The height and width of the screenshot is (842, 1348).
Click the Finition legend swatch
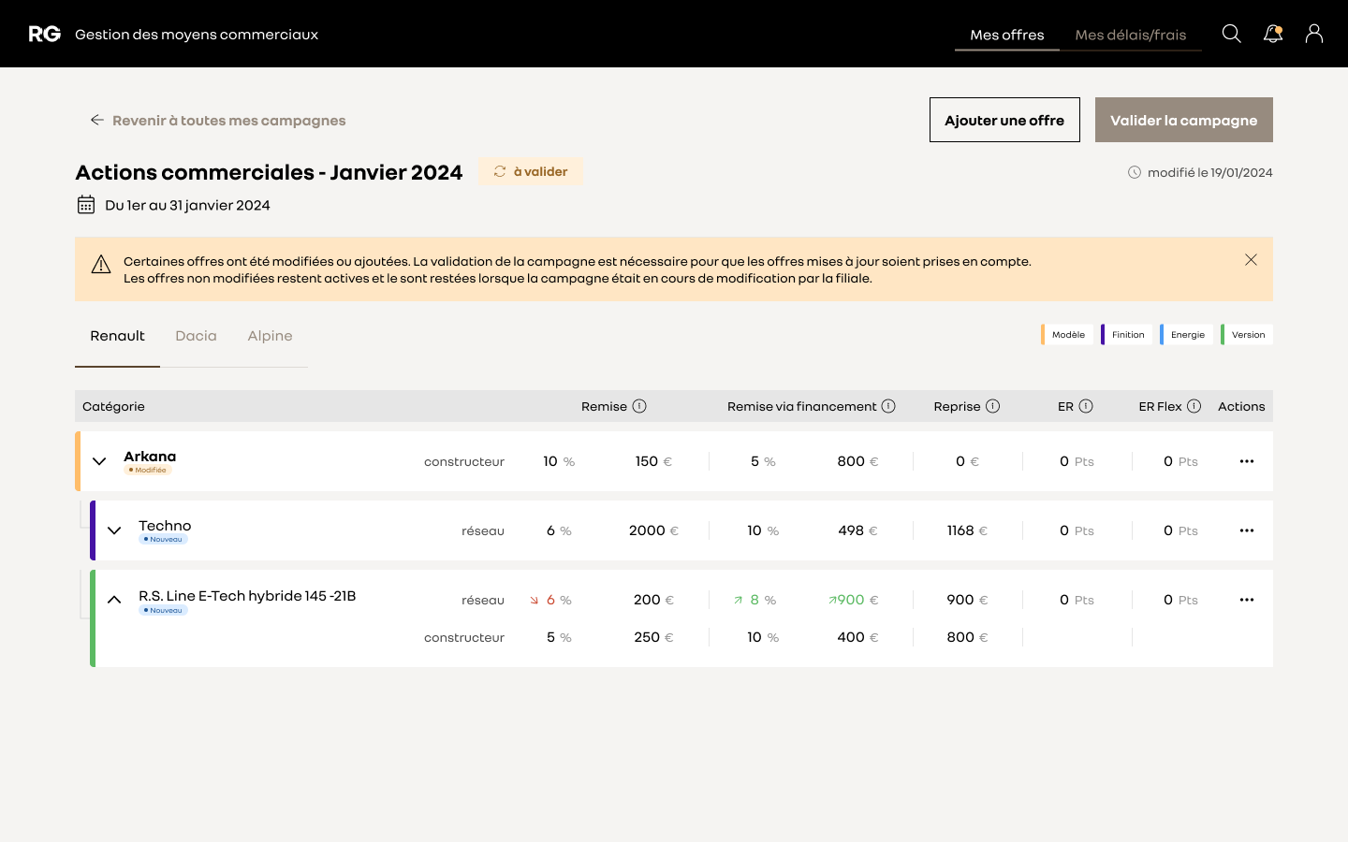pyautogui.click(x=1127, y=335)
